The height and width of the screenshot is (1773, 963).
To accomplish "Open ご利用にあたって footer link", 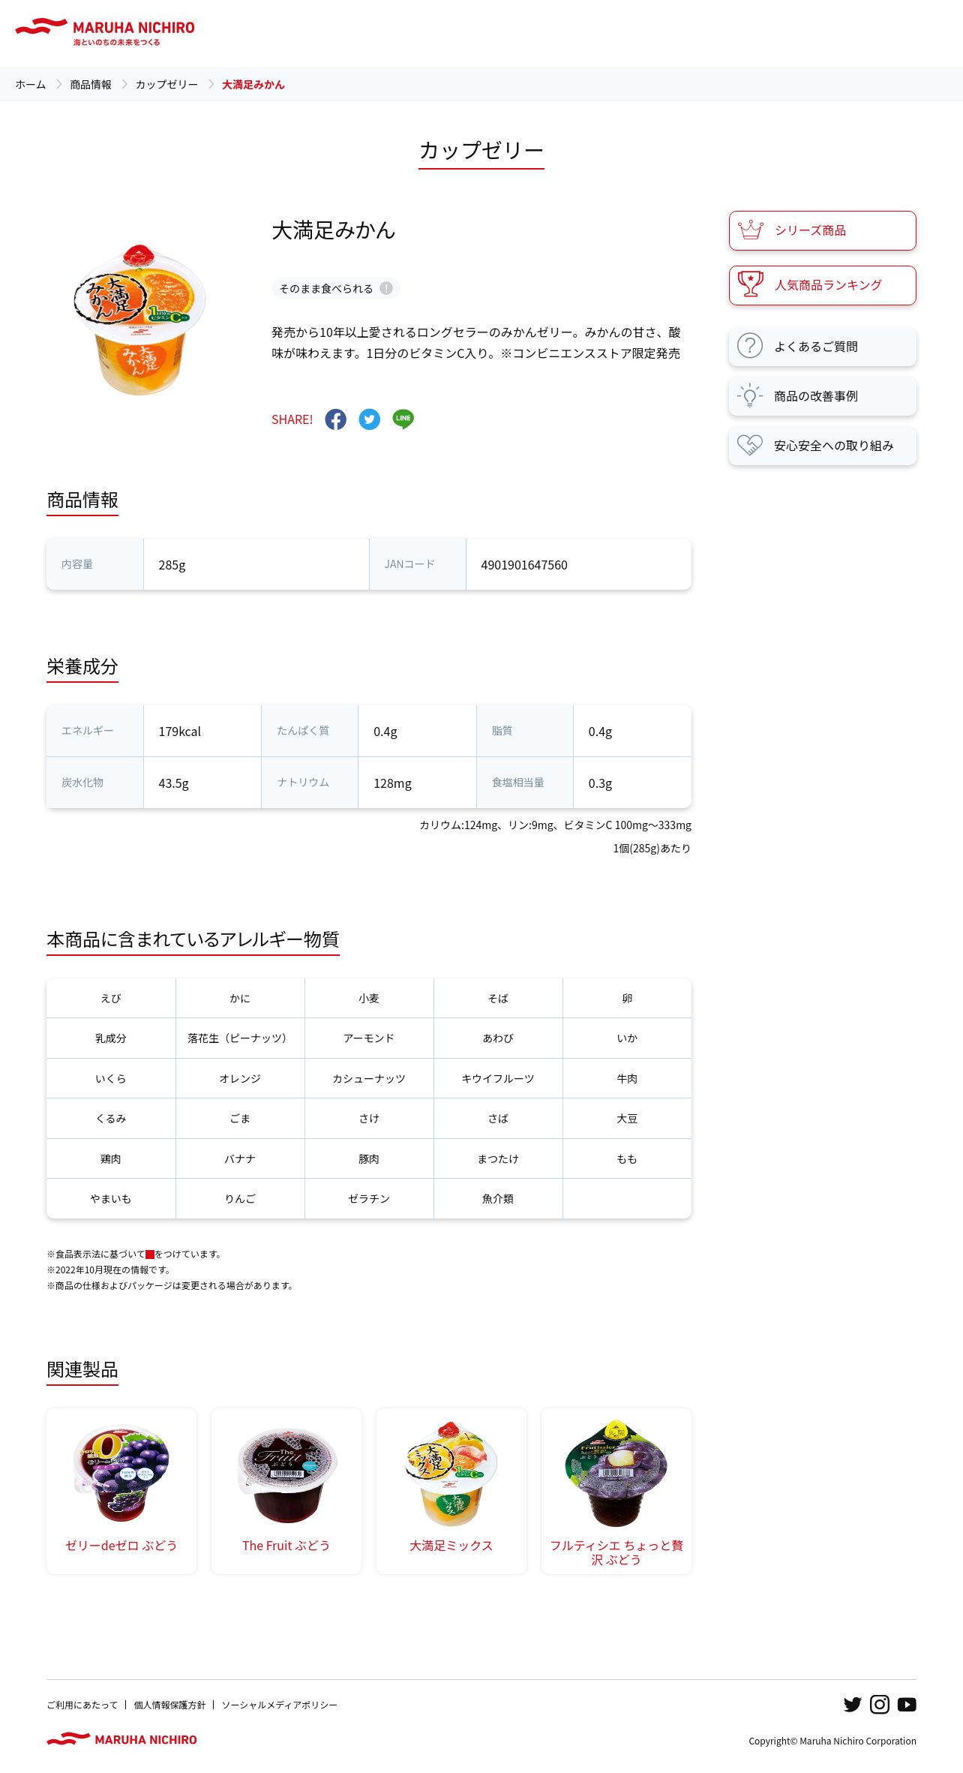I will pos(82,1705).
